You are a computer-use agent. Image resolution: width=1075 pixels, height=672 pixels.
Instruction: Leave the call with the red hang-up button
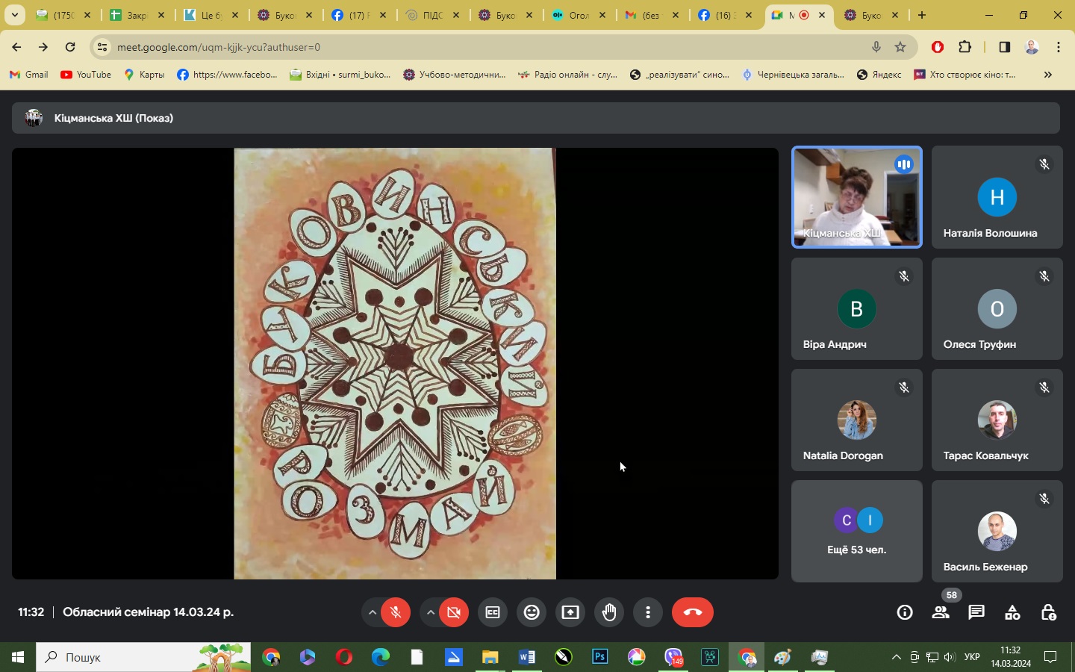tap(693, 612)
